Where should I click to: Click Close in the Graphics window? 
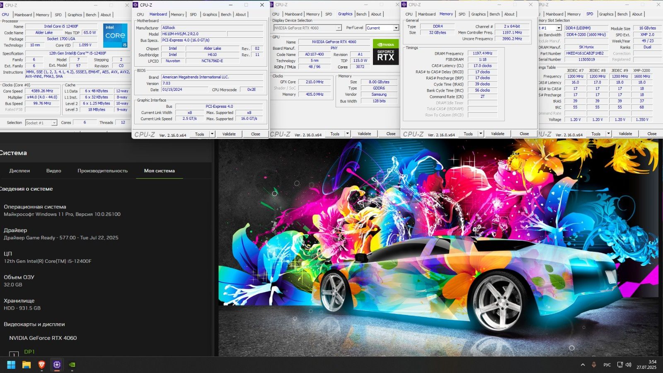point(391,133)
